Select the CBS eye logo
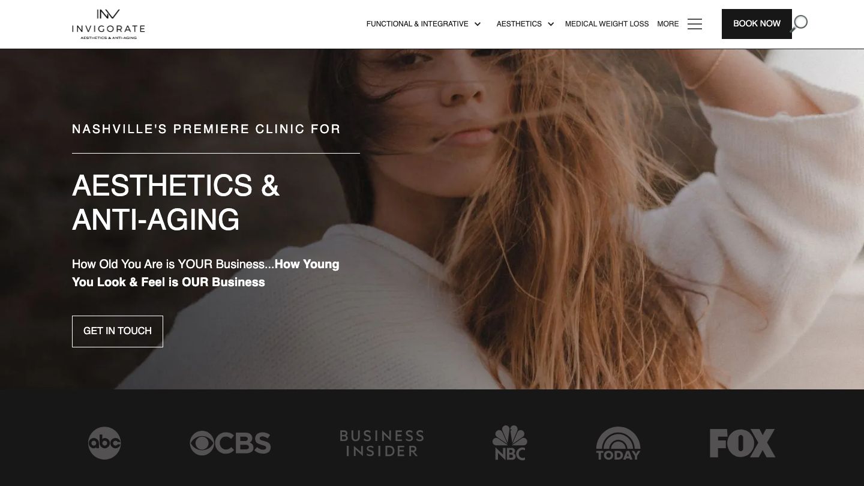 tap(230, 443)
